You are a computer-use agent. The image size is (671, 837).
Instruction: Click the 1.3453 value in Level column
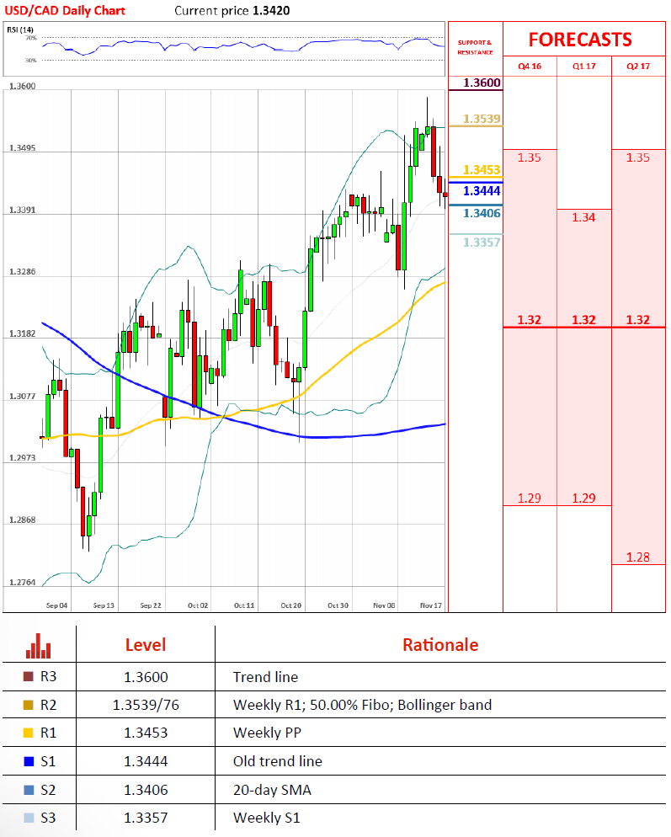pos(146,733)
